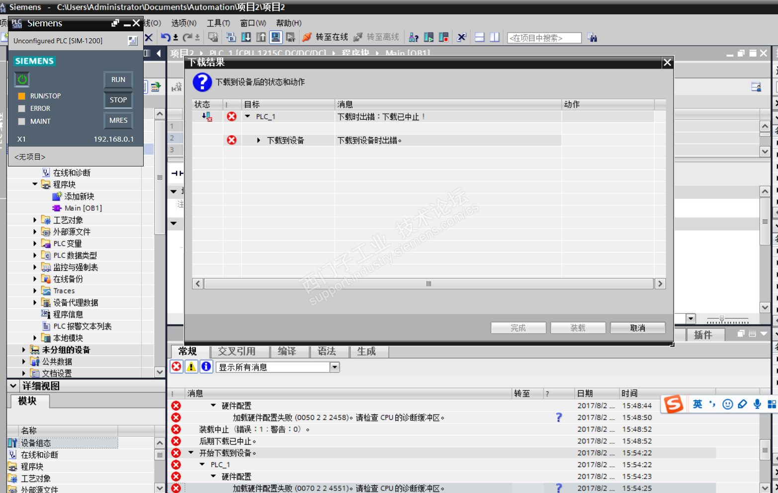Image resolution: width=778 pixels, height=493 pixels.
Task: Click the delete X icon in toolbar
Action: pyautogui.click(x=148, y=37)
